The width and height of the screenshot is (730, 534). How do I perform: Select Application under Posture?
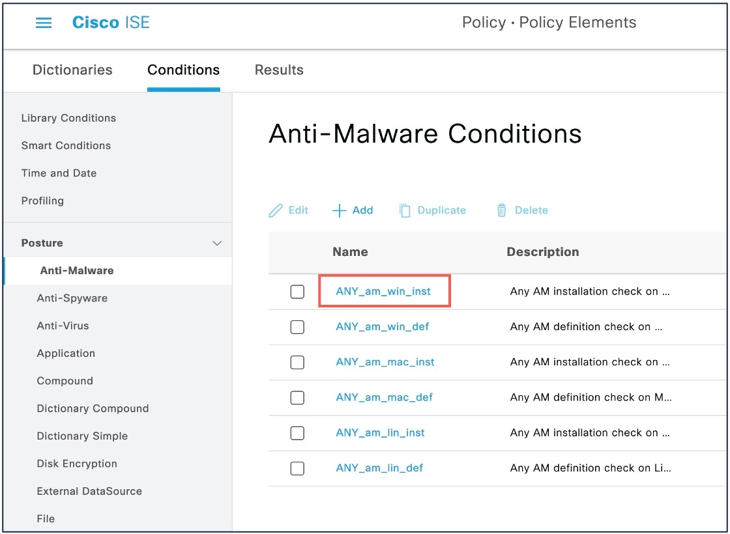click(x=66, y=354)
